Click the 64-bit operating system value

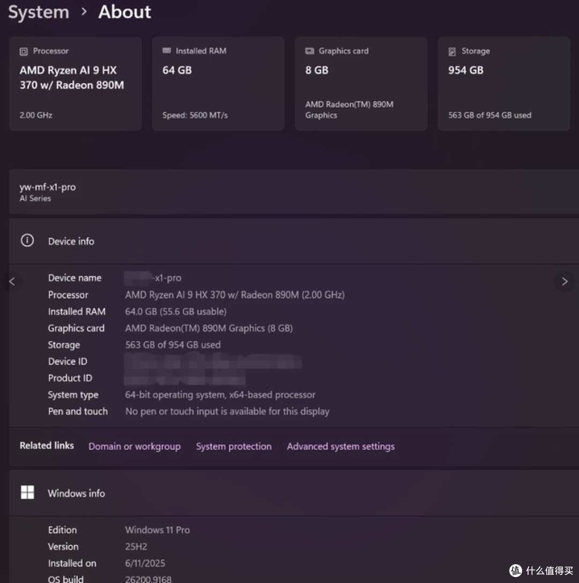(x=220, y=395)
